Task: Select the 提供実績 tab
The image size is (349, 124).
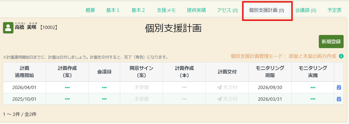Action: coord(196,10)
